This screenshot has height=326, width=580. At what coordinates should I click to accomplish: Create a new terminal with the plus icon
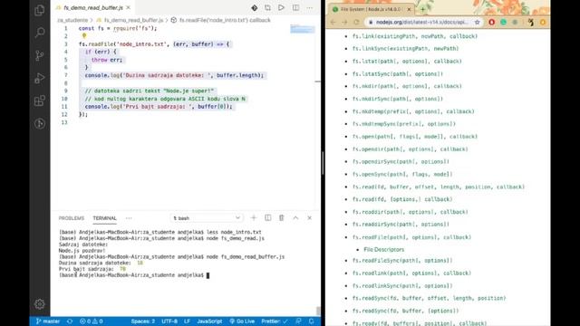(254, 218)
